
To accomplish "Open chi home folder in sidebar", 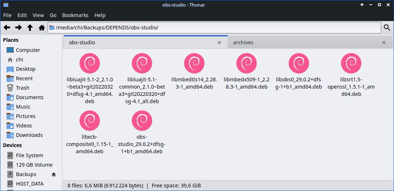I will pos(31,60).
